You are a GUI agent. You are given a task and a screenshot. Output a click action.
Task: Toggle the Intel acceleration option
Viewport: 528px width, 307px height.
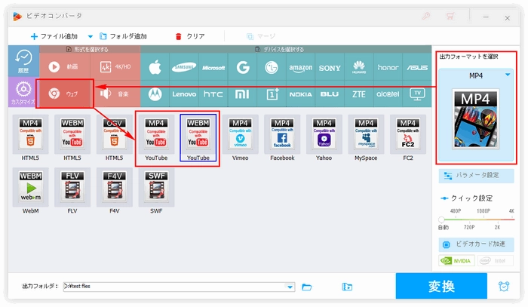[x=496, y=261]
